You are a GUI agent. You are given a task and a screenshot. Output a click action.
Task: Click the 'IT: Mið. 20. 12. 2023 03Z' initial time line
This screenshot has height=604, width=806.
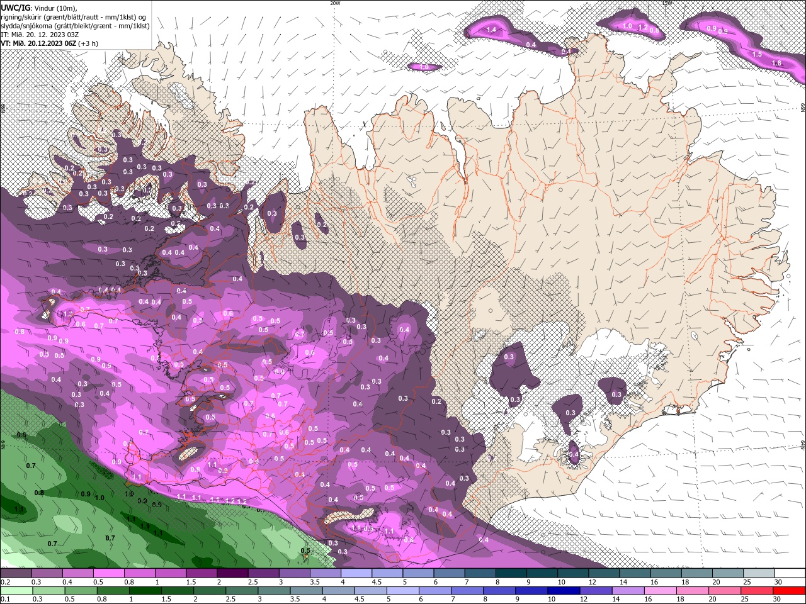[x=40, y=35]
